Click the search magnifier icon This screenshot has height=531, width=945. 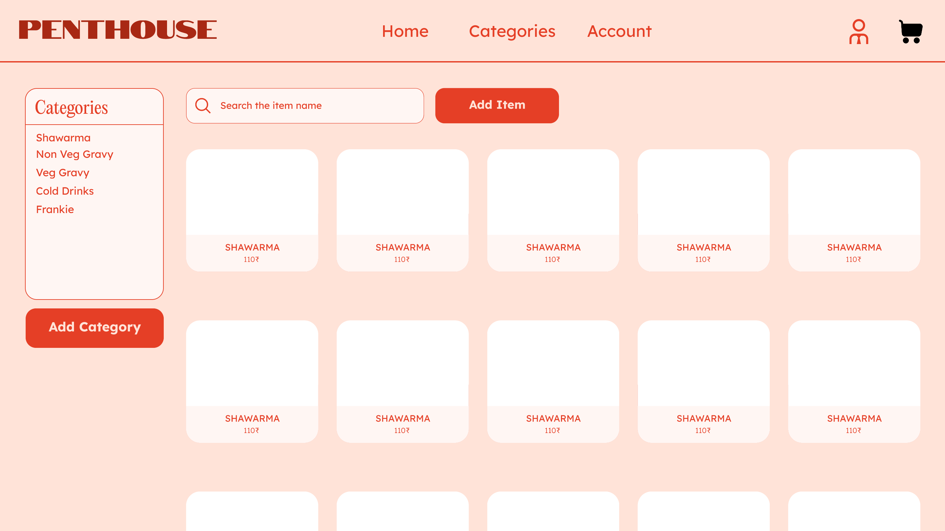(203, 106)
